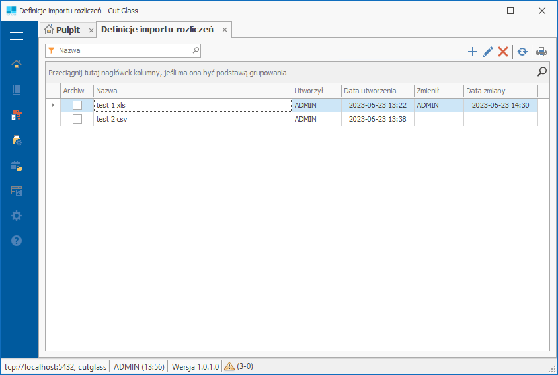The height and width of the screenshot is (375, 558).
Task: Click the orange filter funnel icon
Action: 52,50
